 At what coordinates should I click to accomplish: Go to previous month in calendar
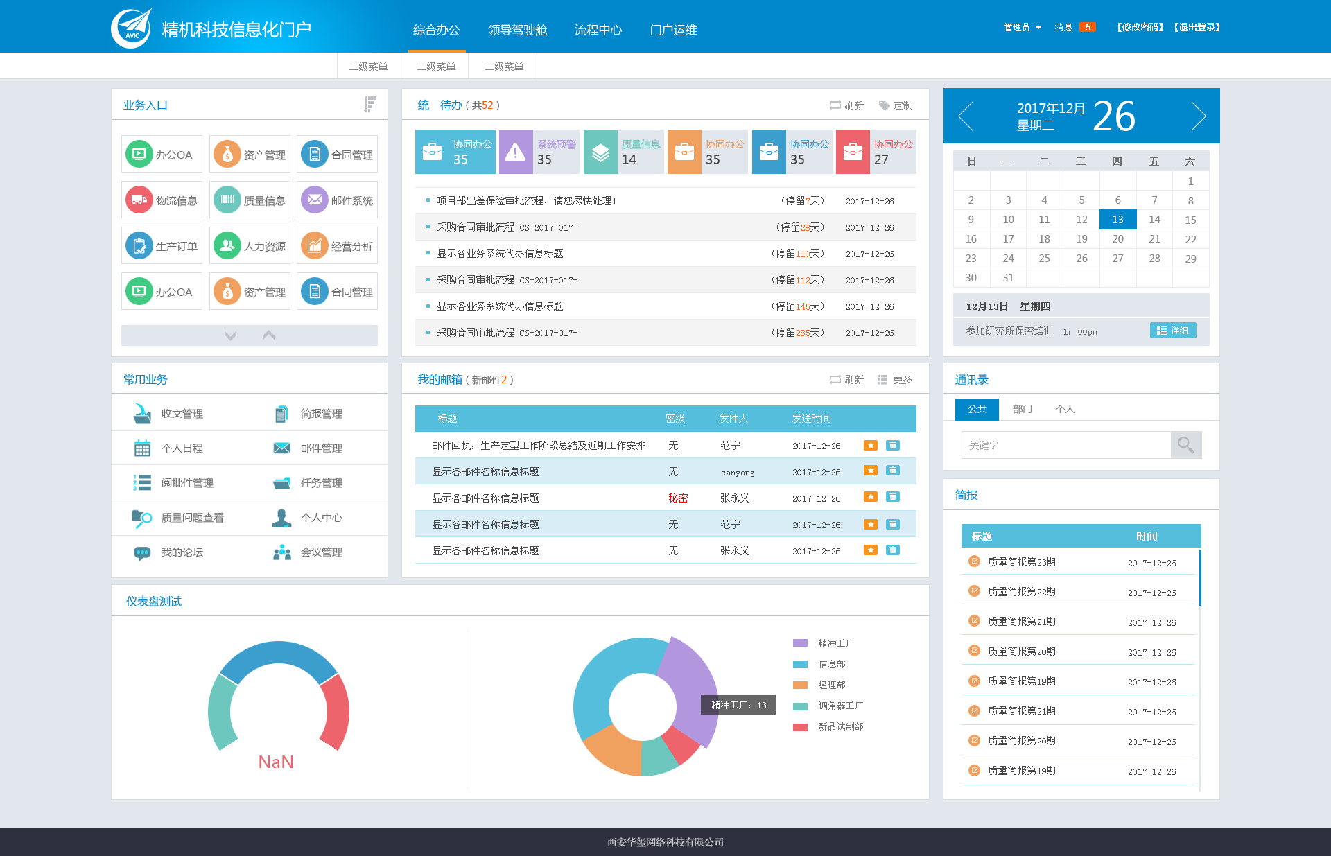click(966, 116)
